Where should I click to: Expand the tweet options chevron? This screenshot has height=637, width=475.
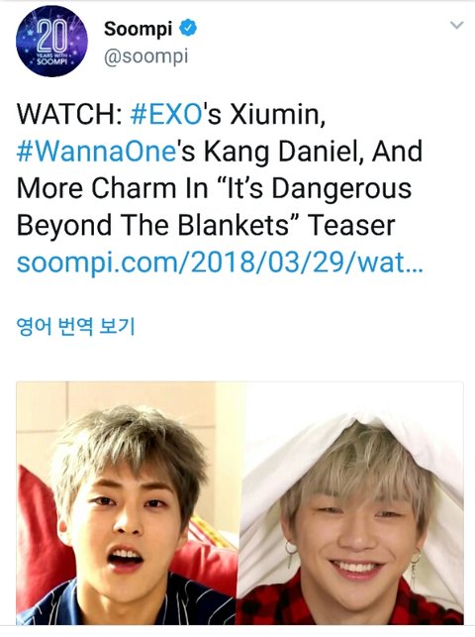[457, 25]
